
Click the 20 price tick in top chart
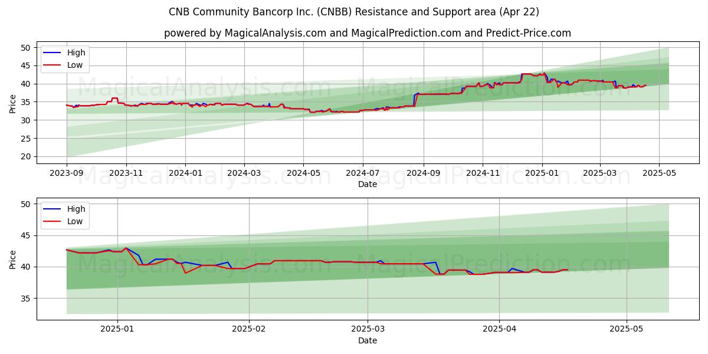27,157
